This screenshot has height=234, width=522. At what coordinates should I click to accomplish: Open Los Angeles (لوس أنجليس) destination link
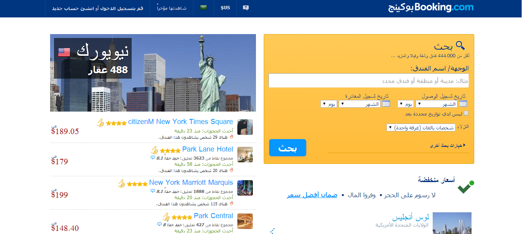pos(411,217)
